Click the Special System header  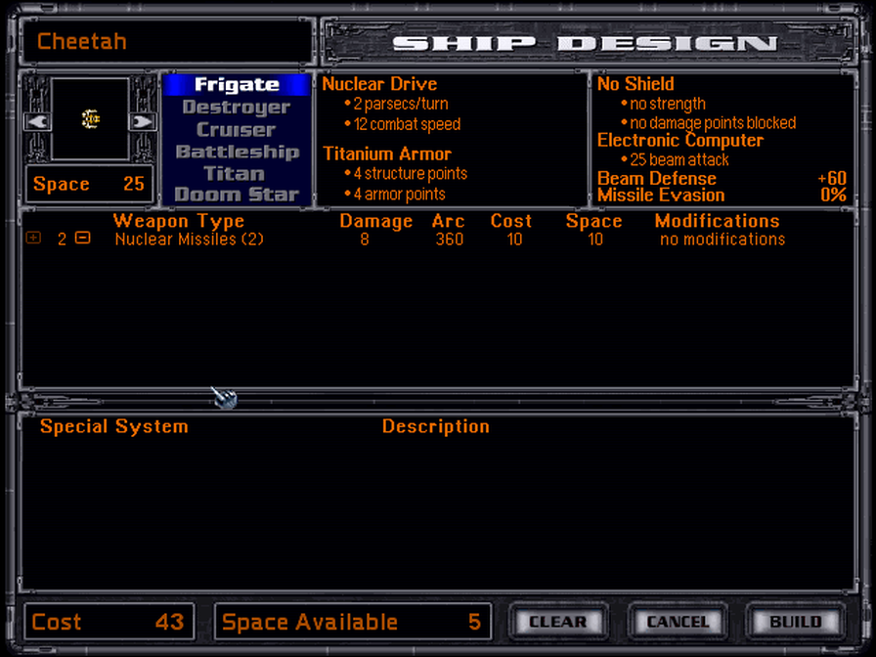[x=114, y=426]
